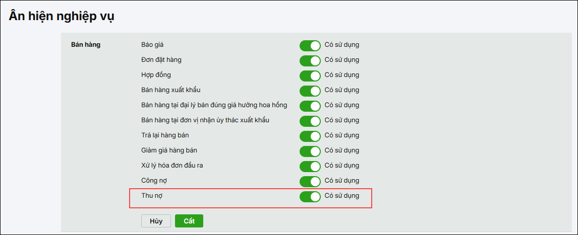Screen dimensions: 578x235
Task: Click Có sử dụng text beside Thu nợ
Action: pyautogui.click(x=342, y=195)
